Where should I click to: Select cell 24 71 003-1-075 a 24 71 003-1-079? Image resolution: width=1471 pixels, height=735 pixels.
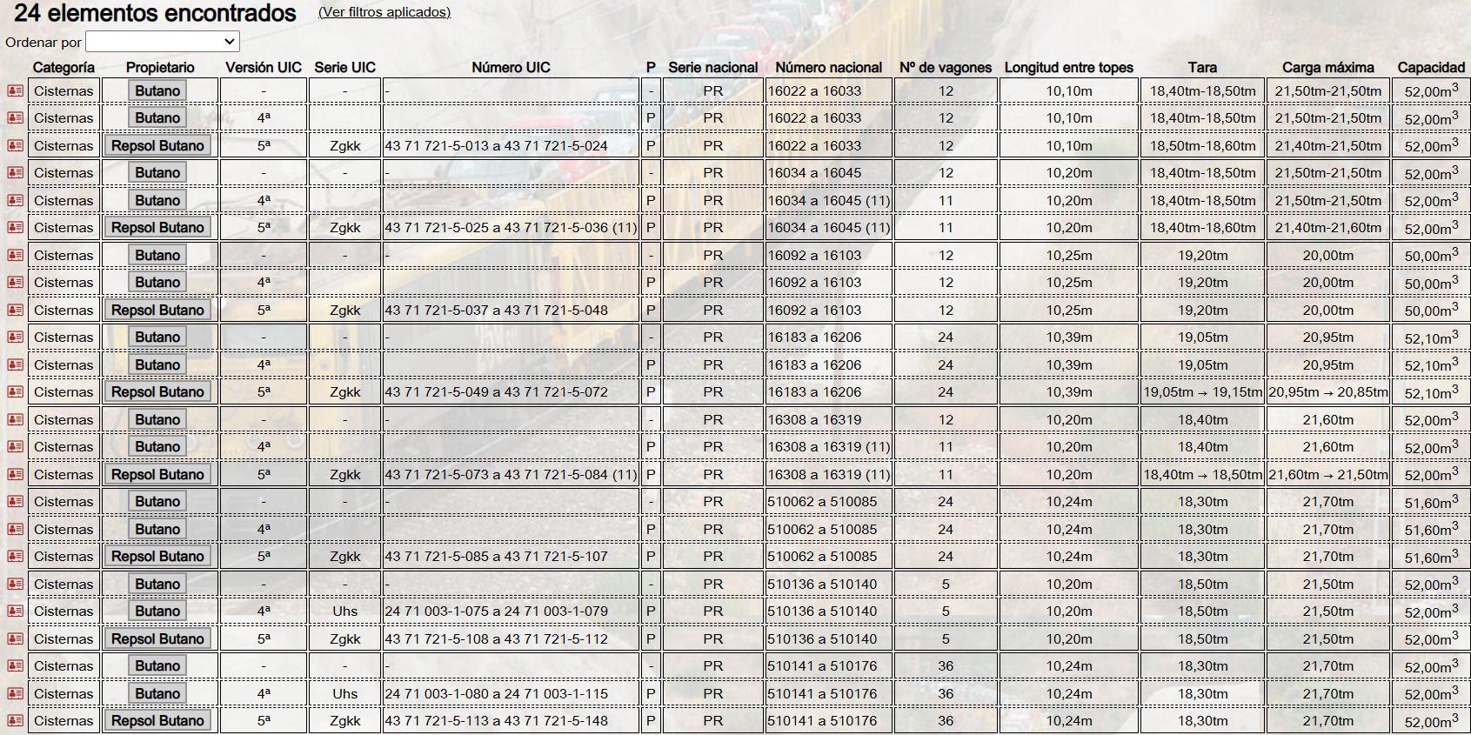click(x=511, y=611)
